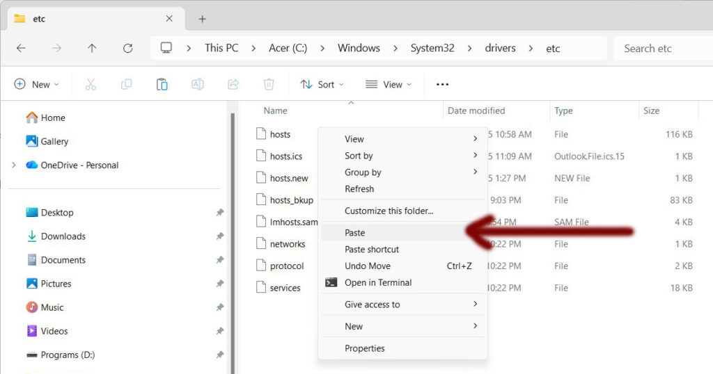Click the Paste icon in the toolbar

tap(162, 84)
